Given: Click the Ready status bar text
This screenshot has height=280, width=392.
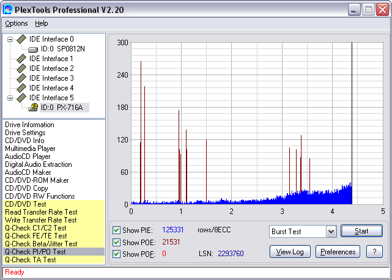Looking at the screenshot, I should (15, 272).
